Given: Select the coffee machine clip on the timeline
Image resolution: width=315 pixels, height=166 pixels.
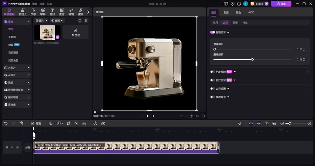Looking at the screenshot, I should pyautogui.click(x=126, y=148).
